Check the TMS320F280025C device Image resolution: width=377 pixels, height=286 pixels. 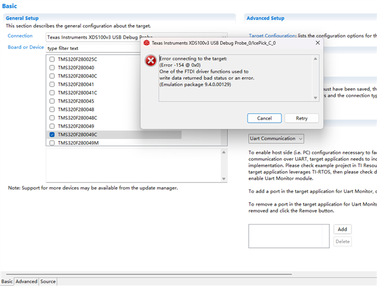[52, 60]
